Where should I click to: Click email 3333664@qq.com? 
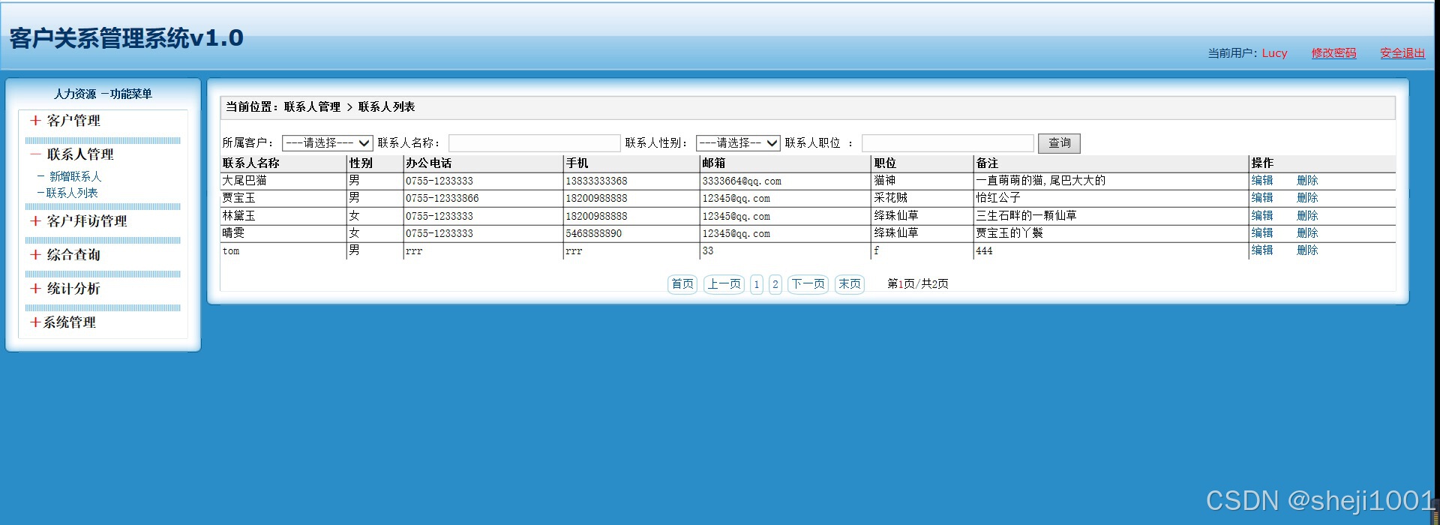742,181
